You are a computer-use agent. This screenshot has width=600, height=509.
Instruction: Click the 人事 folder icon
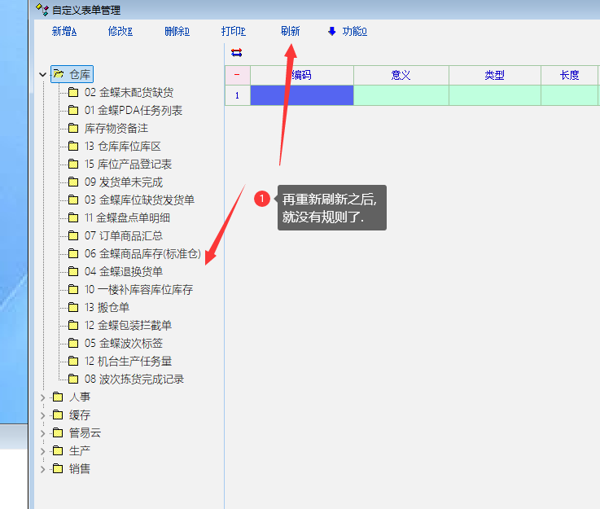pyautogui.click(x=57, y=397)
